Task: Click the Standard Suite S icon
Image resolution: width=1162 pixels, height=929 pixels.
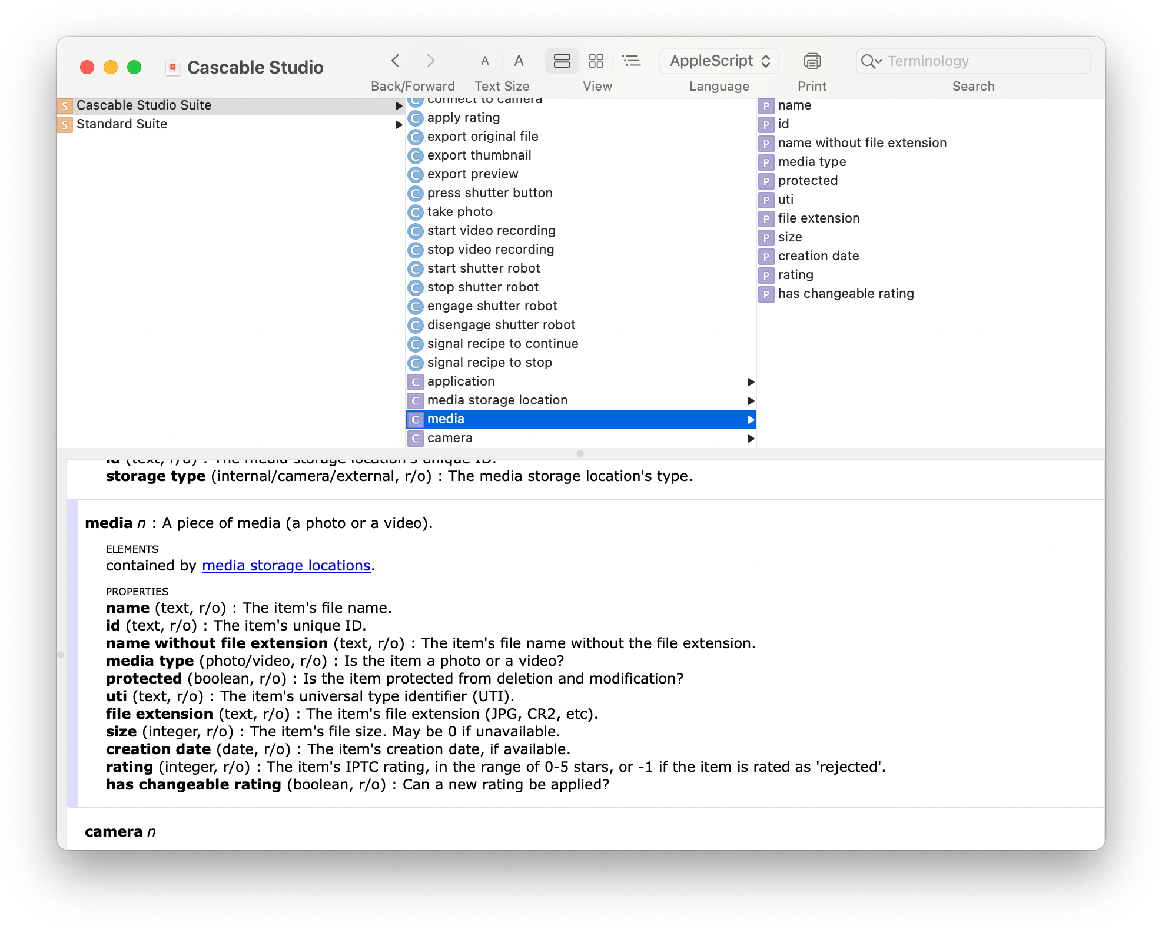Action: point(65,125)
